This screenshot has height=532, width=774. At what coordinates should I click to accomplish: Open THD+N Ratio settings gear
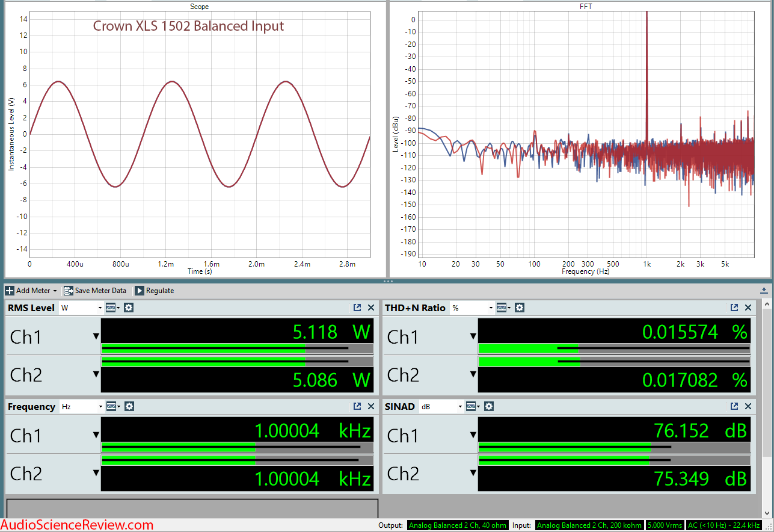click(x=520, y=308)
